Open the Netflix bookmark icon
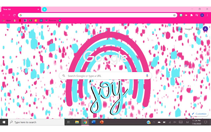211x132 pixels. coord(20,20)
